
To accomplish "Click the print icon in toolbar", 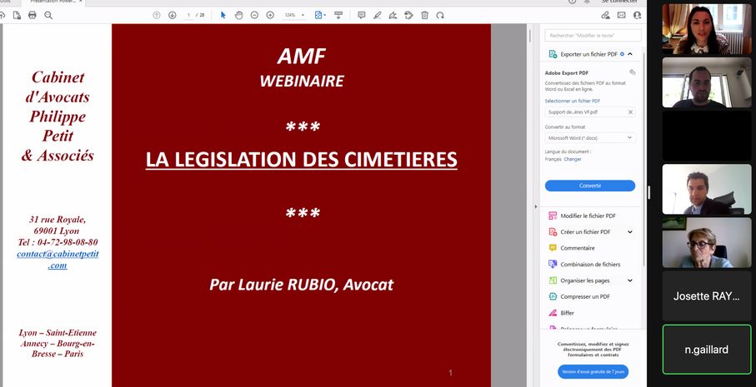I will click(33, 15).
